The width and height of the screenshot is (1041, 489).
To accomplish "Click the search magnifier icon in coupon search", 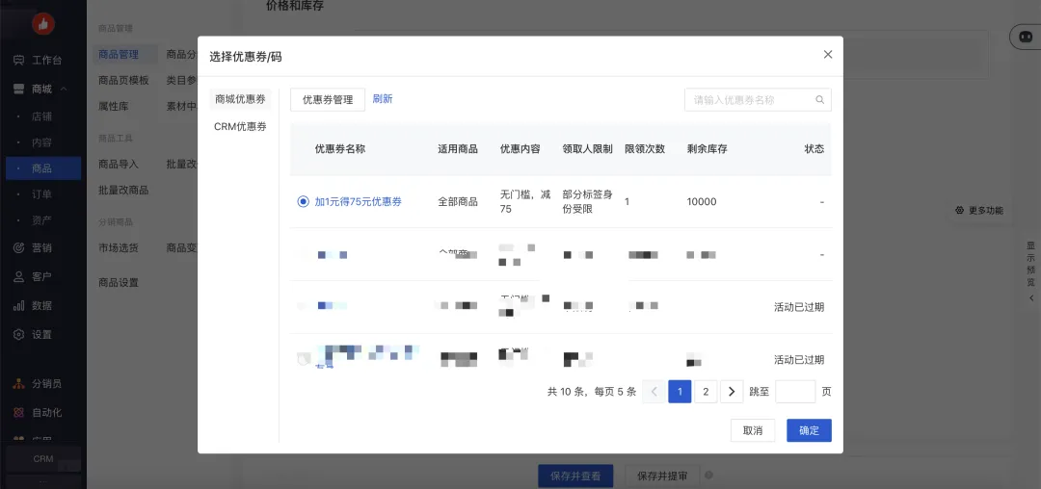I will pyautogui.click(x=820, y=99).
